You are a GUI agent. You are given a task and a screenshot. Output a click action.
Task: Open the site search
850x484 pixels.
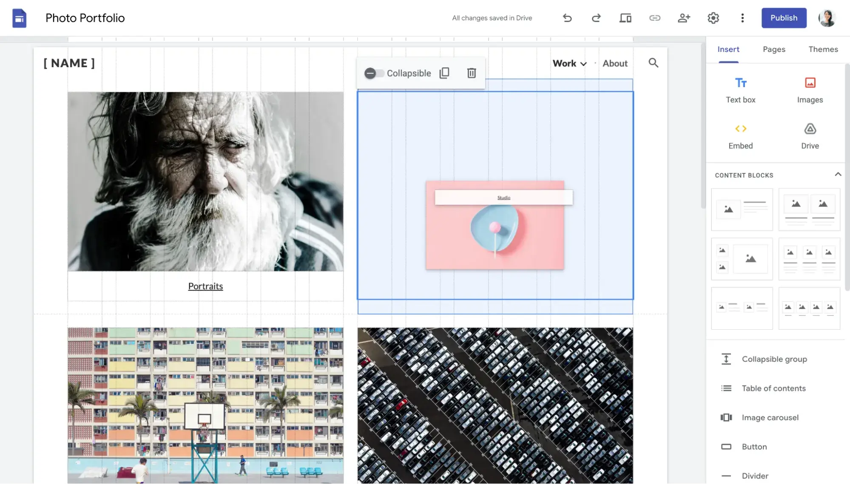pyautogui.click(x=654, y=62)
